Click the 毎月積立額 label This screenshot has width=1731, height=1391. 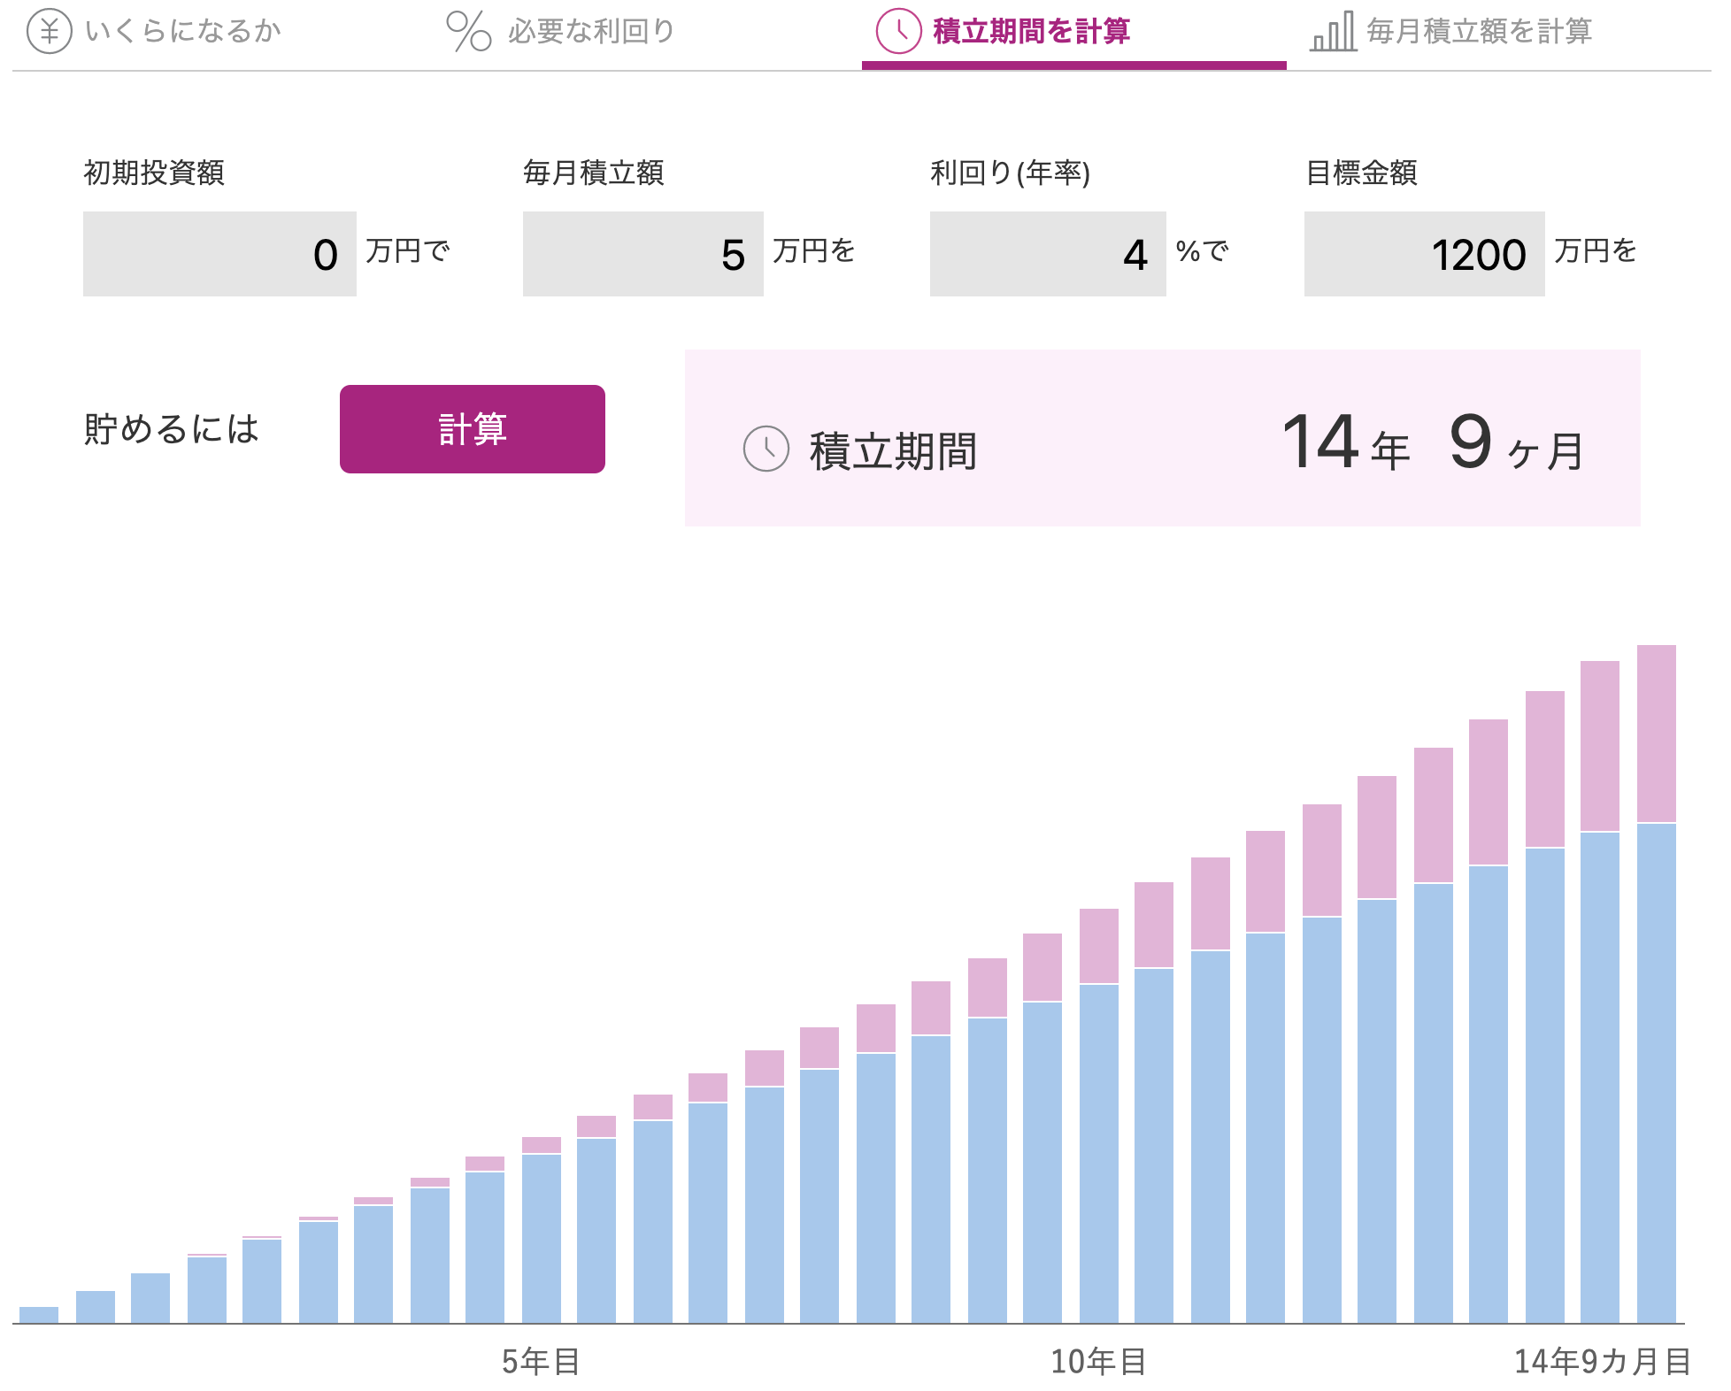coord(594,173)
